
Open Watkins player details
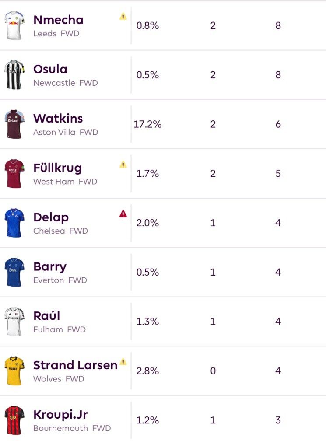tap(58, 119)
